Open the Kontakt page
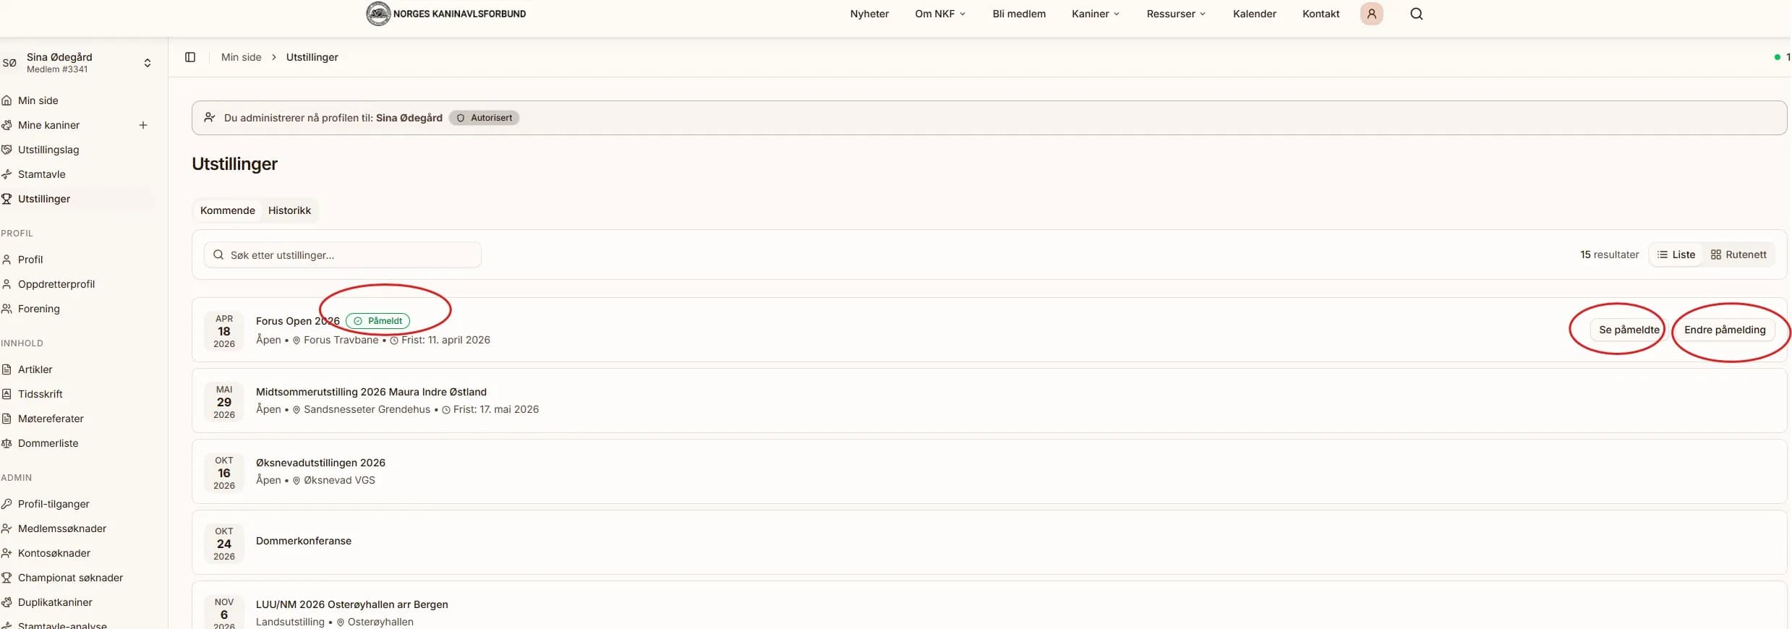 1320,14
